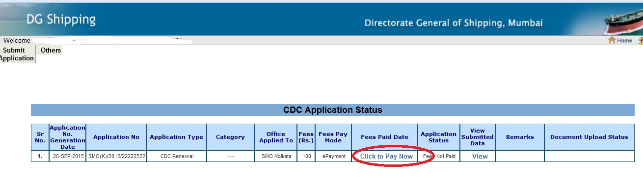
Task: Click the DG Shipping logo title
Action: point(61,20)
